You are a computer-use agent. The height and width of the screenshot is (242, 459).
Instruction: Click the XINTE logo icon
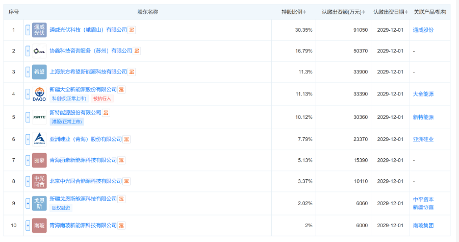[39, 117]
